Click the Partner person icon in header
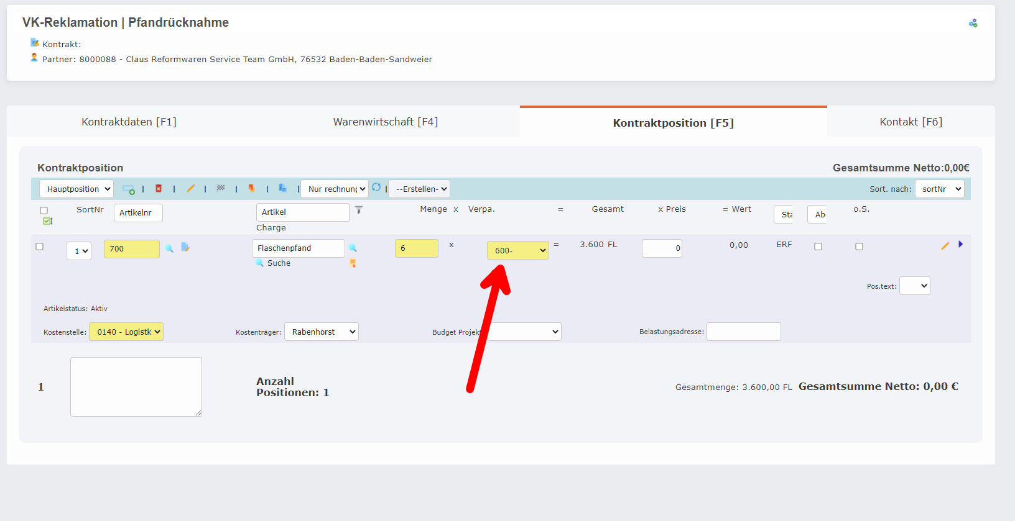Viewport: 1015px width, 521px height. (x=34, y=57)
